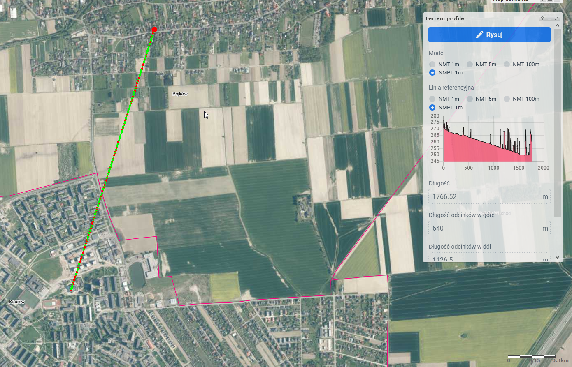Open help for the Terrain profile panel

542,18
